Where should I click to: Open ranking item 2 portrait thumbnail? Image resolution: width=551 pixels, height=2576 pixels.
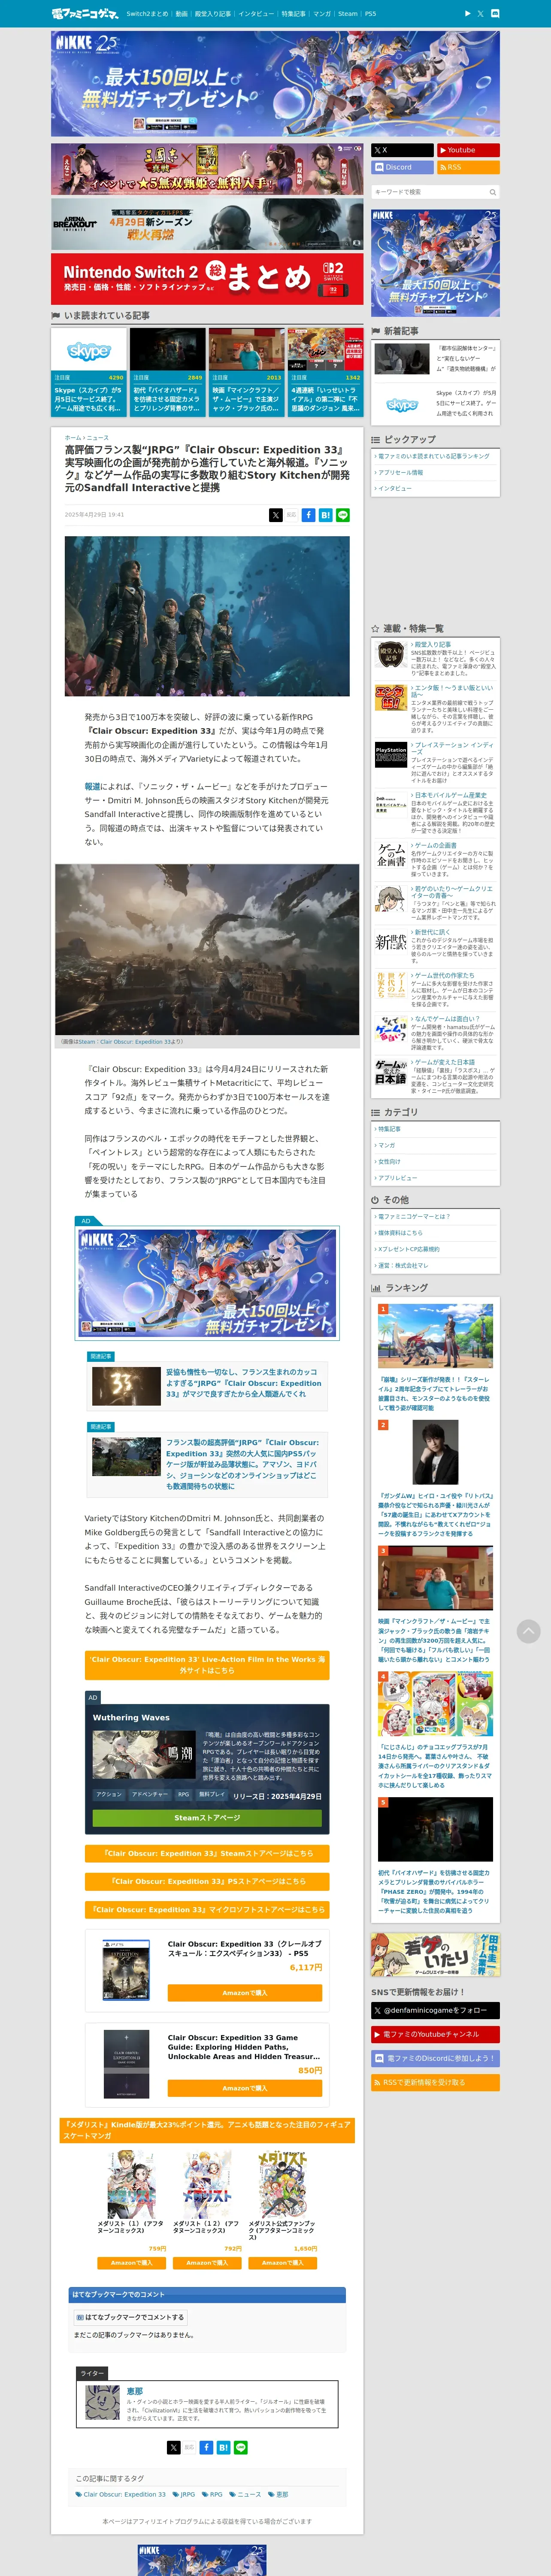[x=435, y=1452]
